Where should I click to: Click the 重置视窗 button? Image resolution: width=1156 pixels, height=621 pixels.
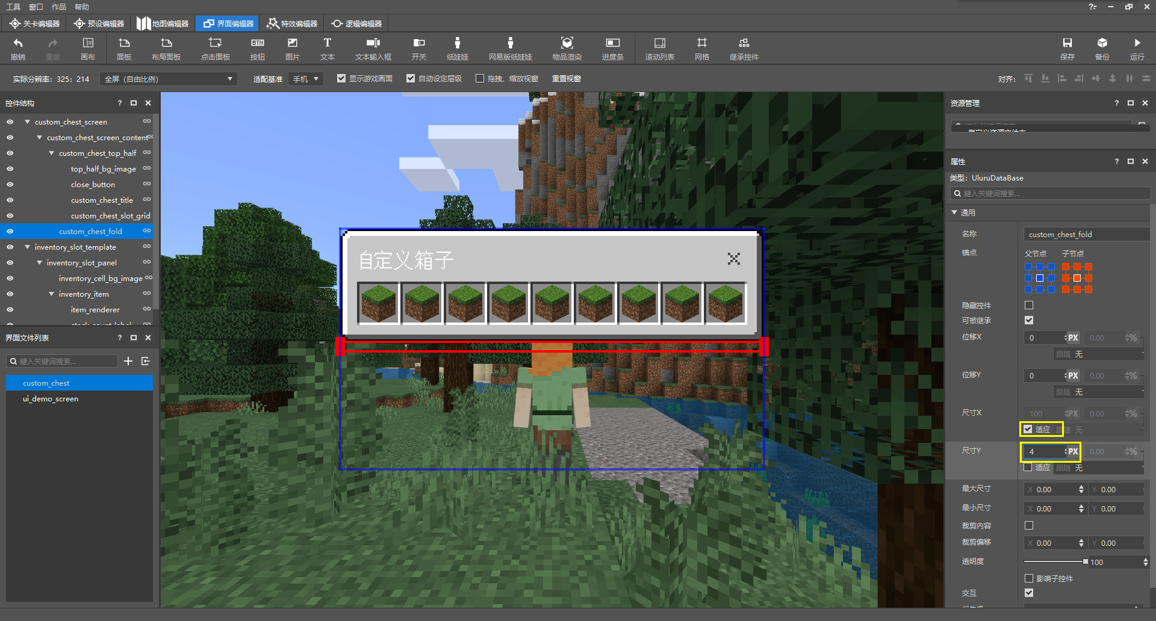point(566,79)
